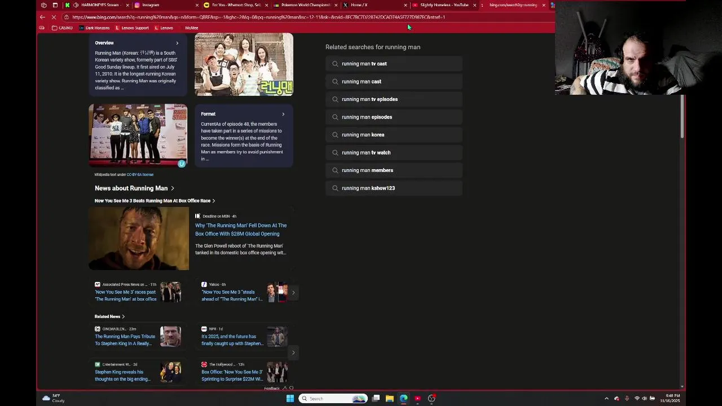The width and height of the screenshot is (722, 406).
Task: Open the browser workspaces icon in the tab bar
Action: point(44,5)
